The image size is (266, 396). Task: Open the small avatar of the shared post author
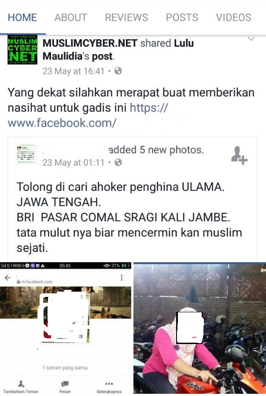coord(26,155)
